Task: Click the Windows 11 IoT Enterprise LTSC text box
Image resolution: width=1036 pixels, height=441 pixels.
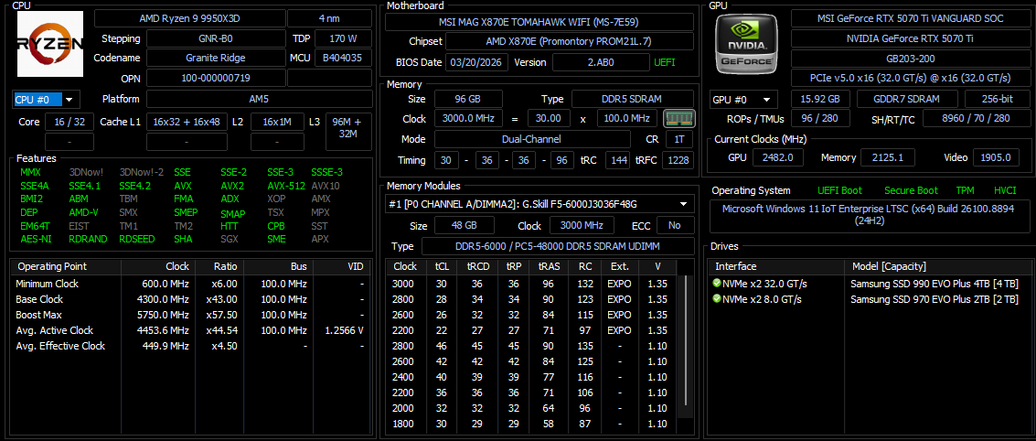Action: 870,217
